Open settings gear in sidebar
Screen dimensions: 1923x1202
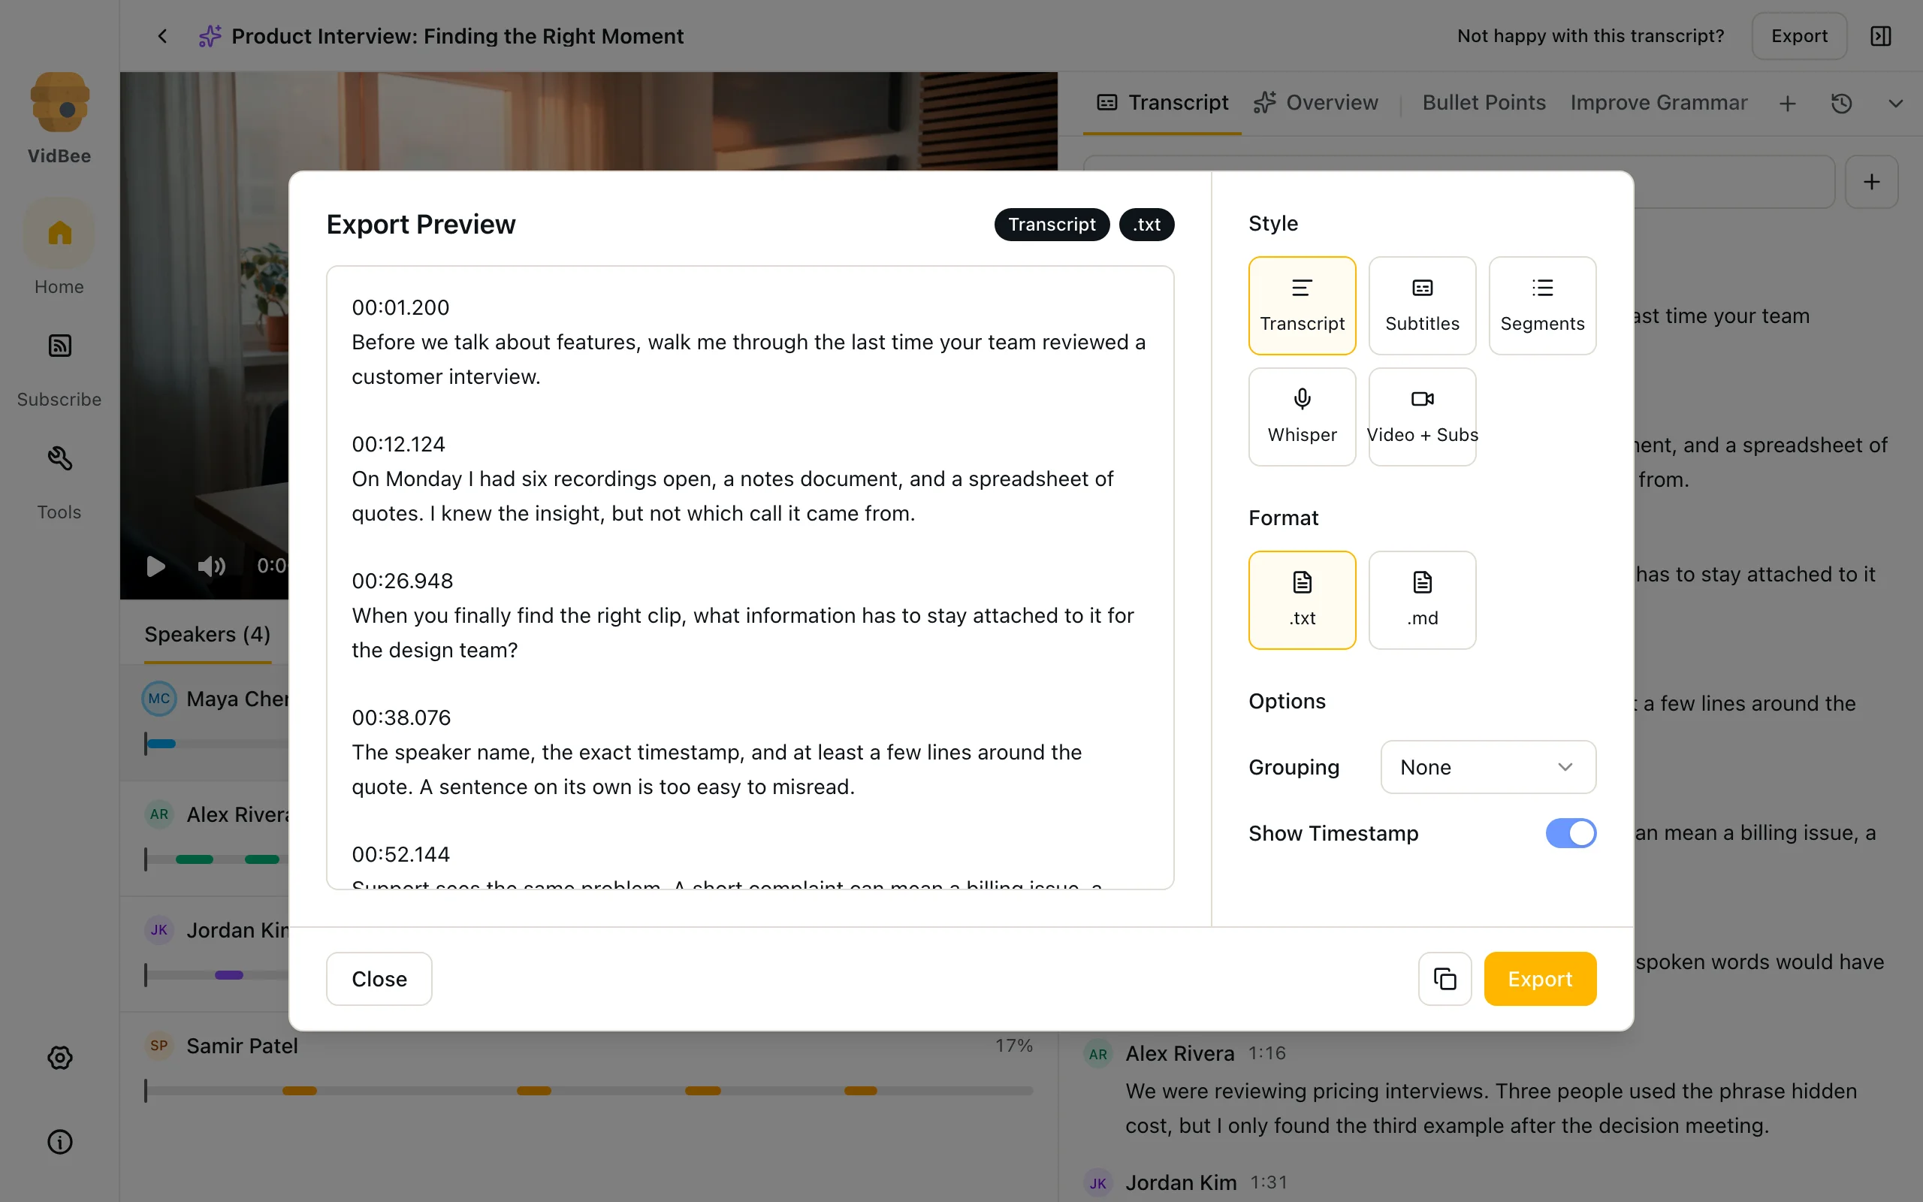tap(59, 1057)
